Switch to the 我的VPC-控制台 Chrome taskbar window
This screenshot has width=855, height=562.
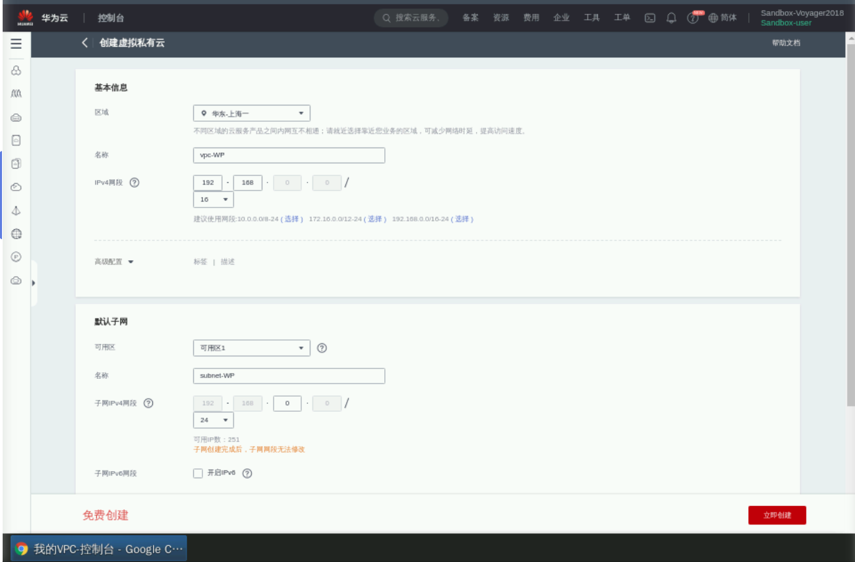[99, 549]
